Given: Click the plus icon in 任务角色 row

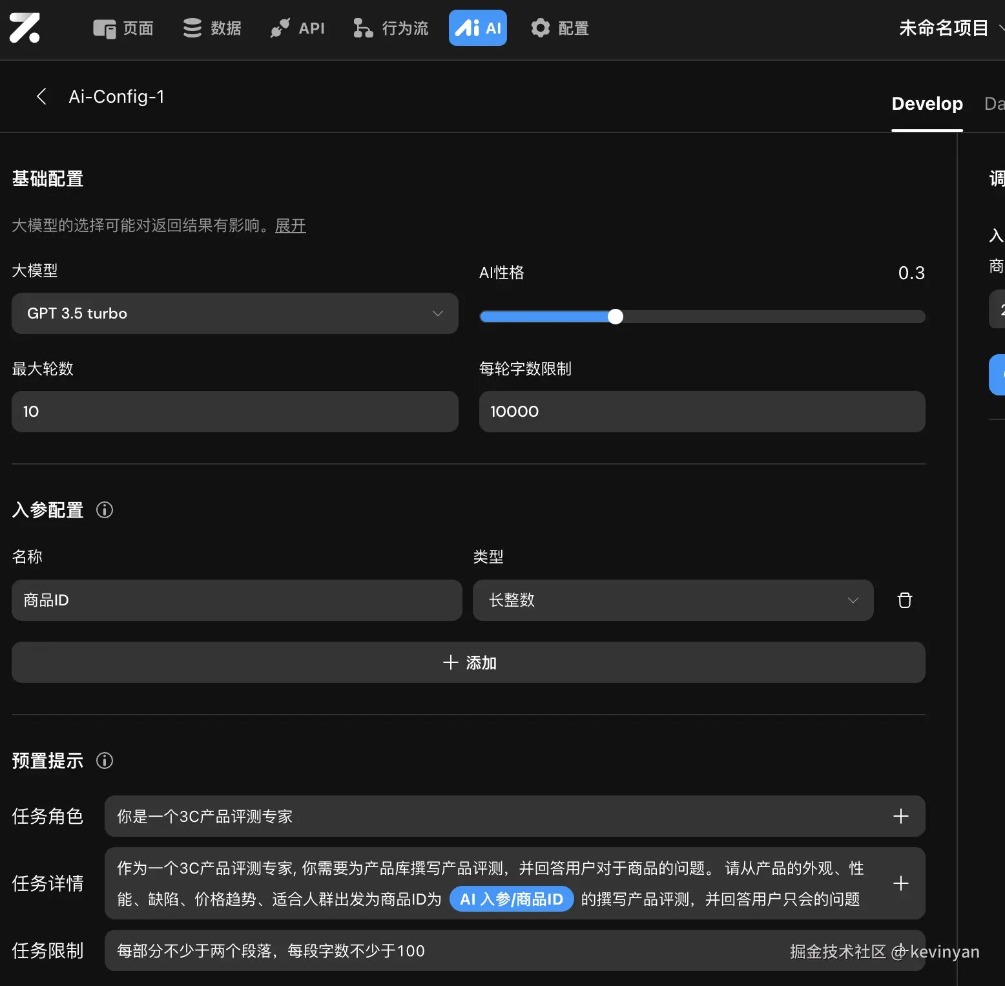Looking at the screenshot, I should click(x=901, y=816).
